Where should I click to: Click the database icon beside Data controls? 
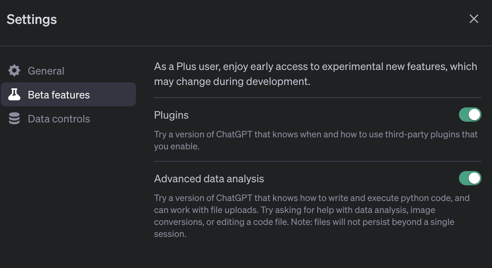(x=14, y=119)
